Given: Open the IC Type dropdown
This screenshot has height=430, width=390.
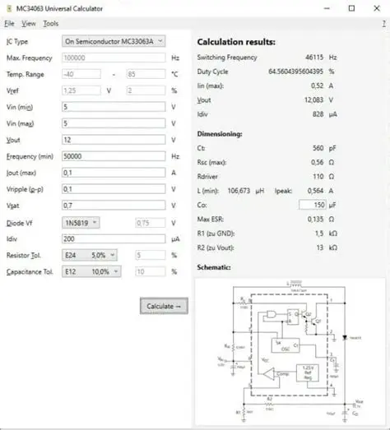Looking at the screenshot, I should (x=114, y=41).
